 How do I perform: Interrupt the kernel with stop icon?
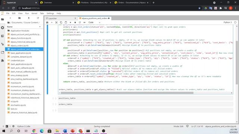pos(75,22)
